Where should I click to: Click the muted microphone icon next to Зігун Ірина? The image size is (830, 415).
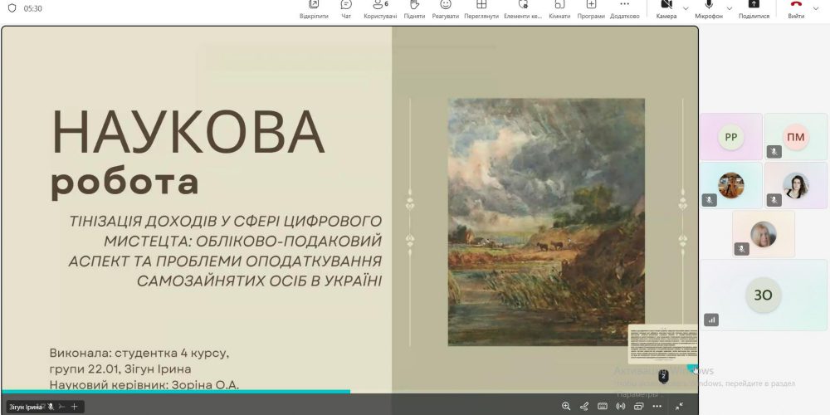(51, 407)
